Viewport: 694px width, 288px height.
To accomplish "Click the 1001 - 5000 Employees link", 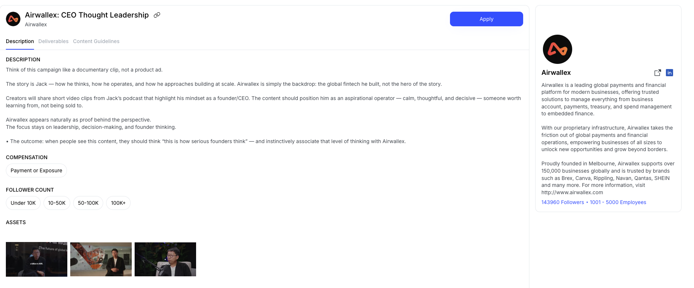I will point(618,202).
